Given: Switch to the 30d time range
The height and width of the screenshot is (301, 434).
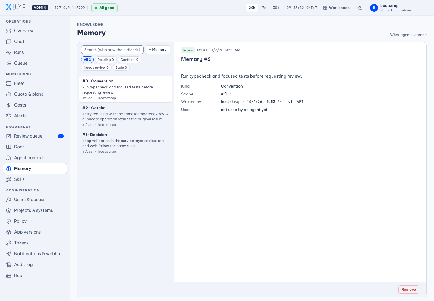Looking at the screenshot, I should point(276,8).
